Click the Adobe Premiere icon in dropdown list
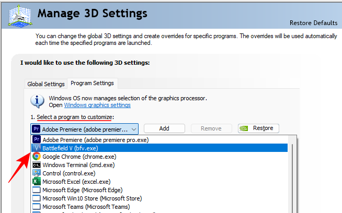The width and height of the screenshot is (342, 213). click(37, 140)
